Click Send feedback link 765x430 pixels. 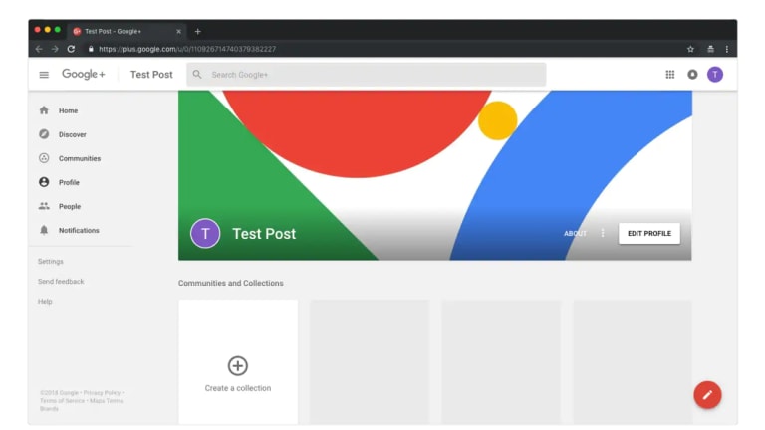pyautogui.click(x=61, y=282)
